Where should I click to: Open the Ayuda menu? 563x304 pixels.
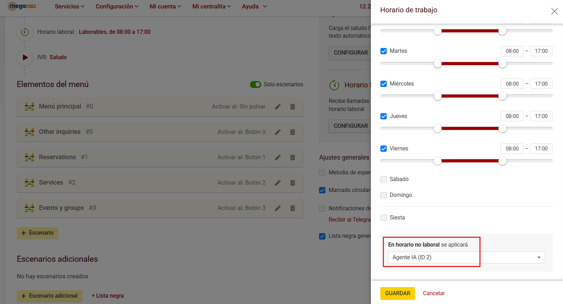pyautogui.click(x=254, y=6)
